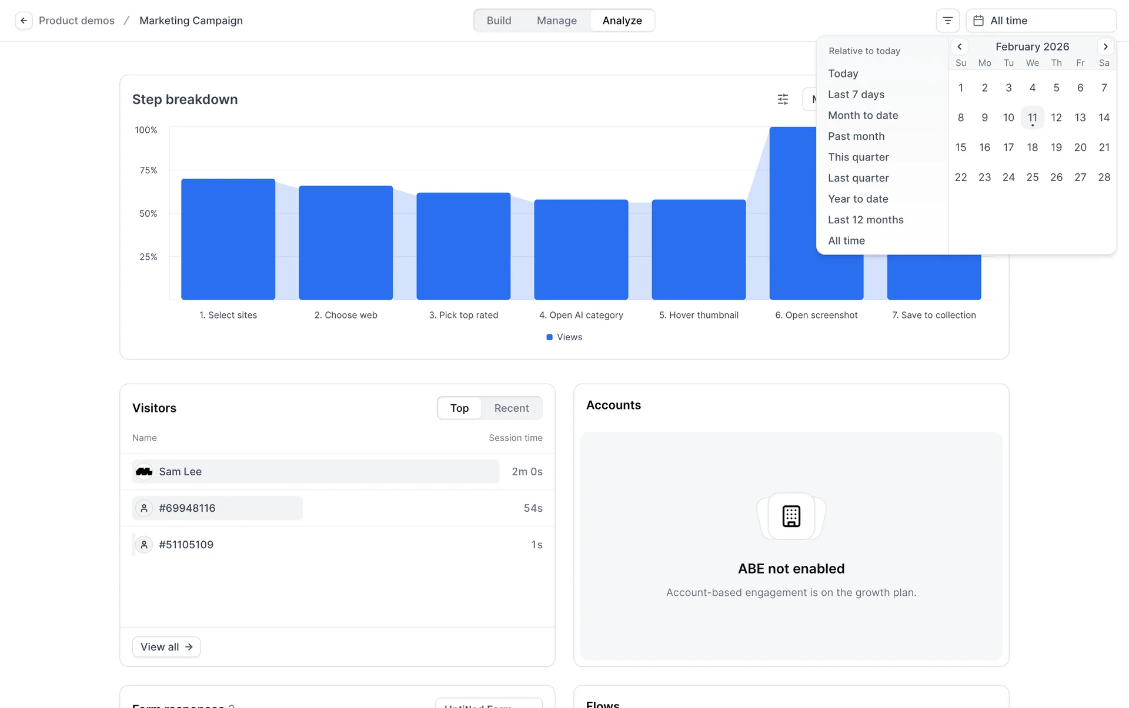Open the Manage tab
Viewport: 1129px width, 708px height.
point(556,21)
